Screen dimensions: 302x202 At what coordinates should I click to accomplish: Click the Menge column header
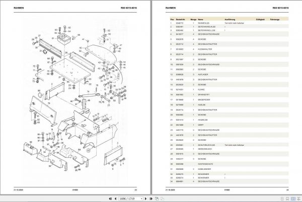(x=193, y=20)
